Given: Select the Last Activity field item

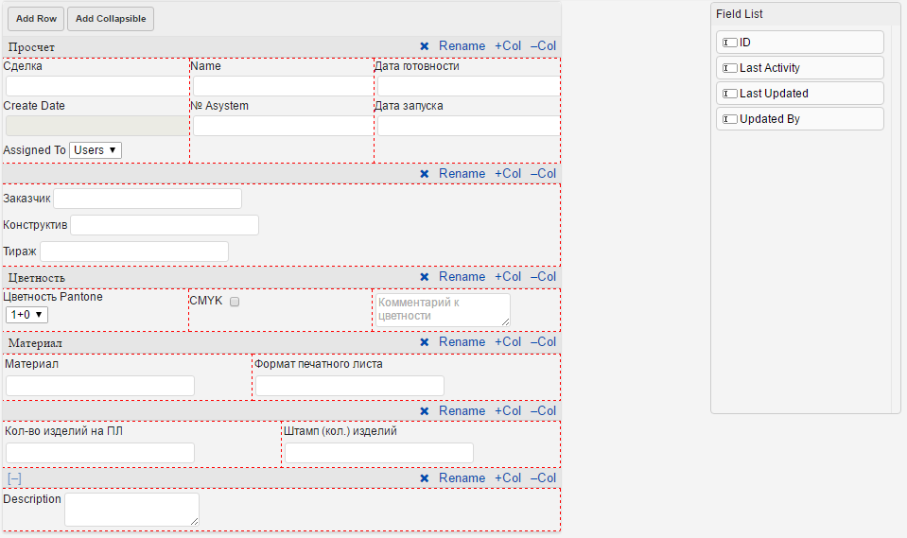Looking at the screenshot, I should (x=800, y=68).
